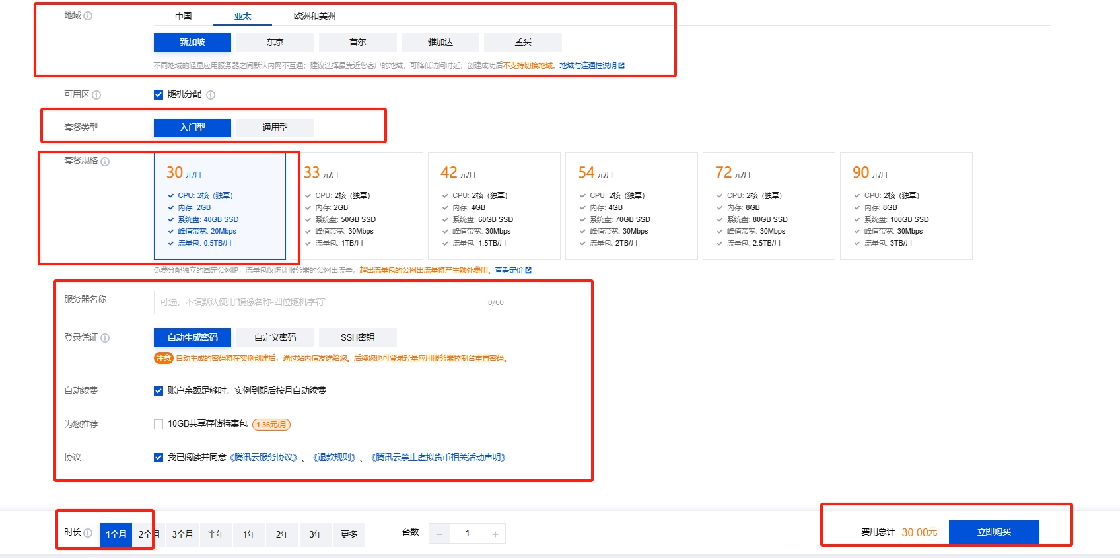
Task: Select the 东京 region
Action: point(275,42)
